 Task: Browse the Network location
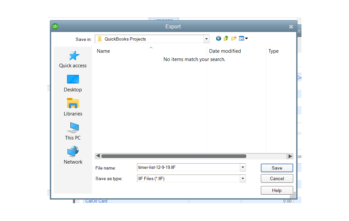click(x=73, y=156)
